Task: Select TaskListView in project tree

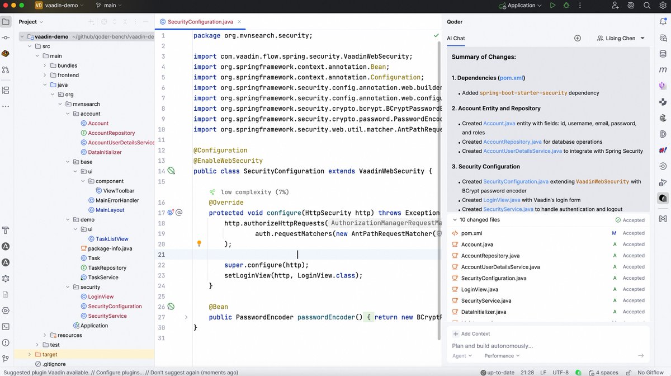Action: tap(112, 239)
